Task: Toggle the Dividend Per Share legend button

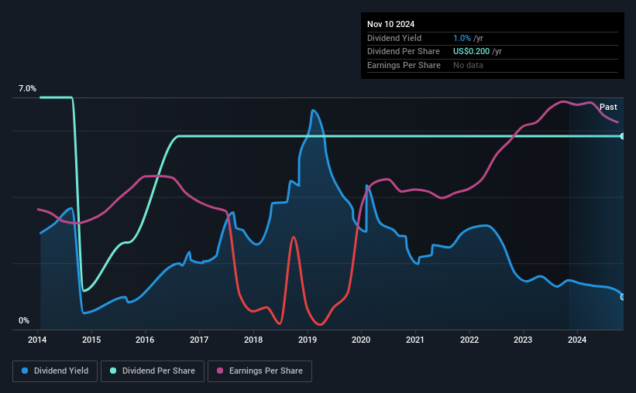Action: pyautogui.click(x=153, y=371)
